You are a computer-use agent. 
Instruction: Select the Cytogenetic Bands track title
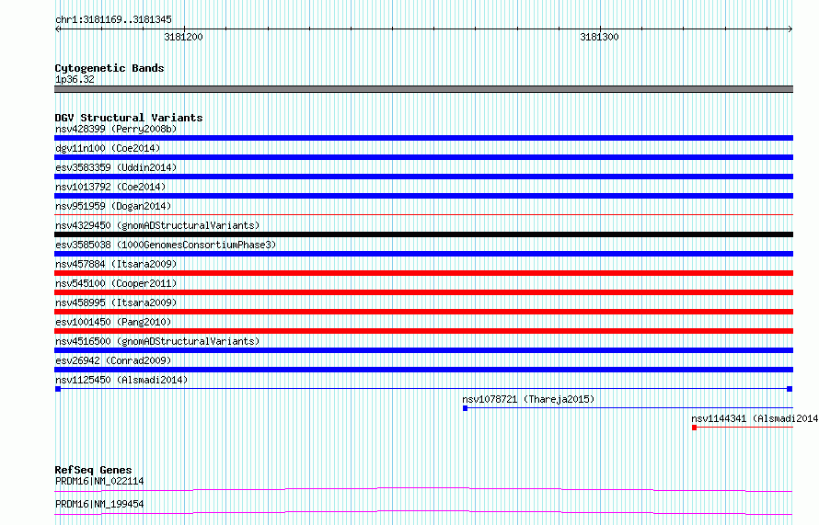(110, 68)
